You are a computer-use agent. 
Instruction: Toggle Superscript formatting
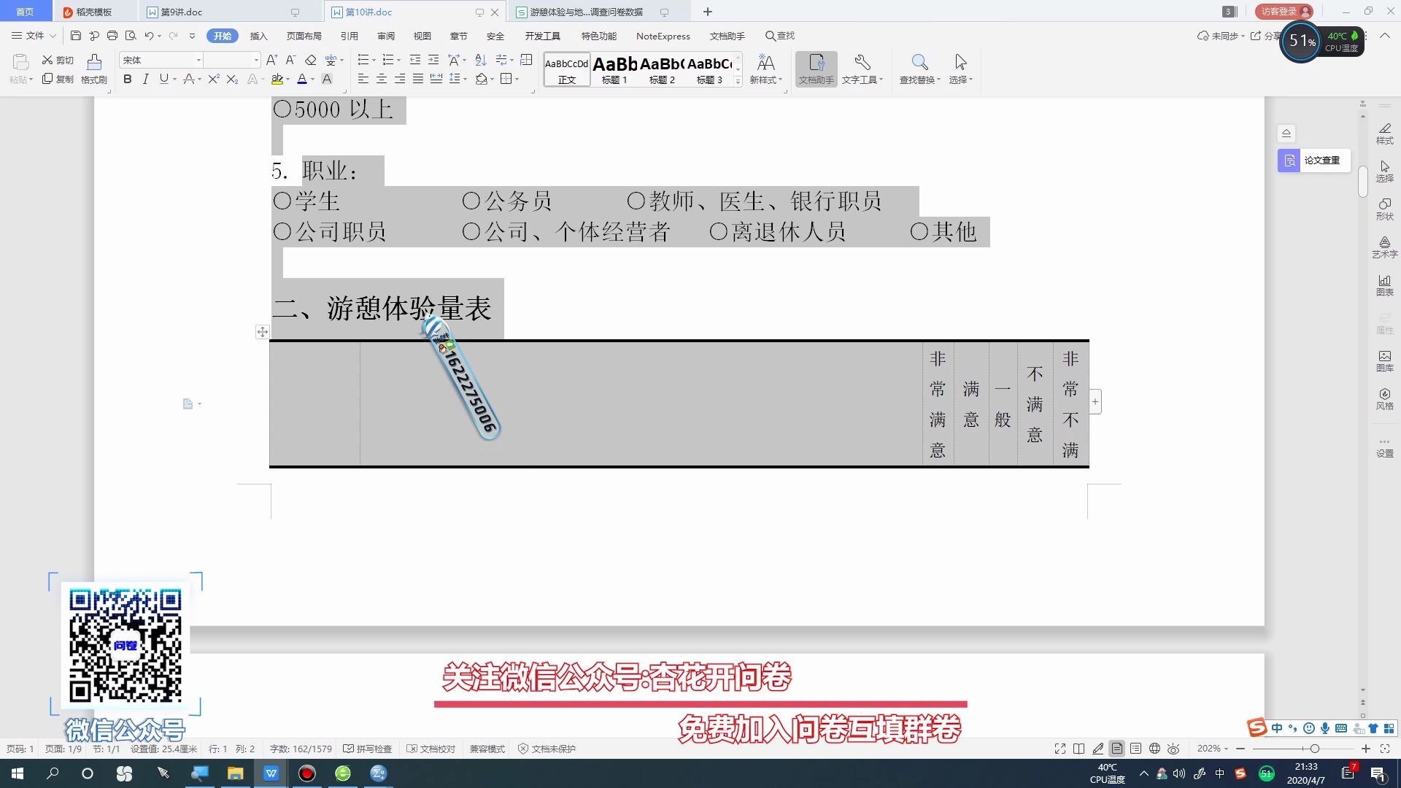point(213,79)
